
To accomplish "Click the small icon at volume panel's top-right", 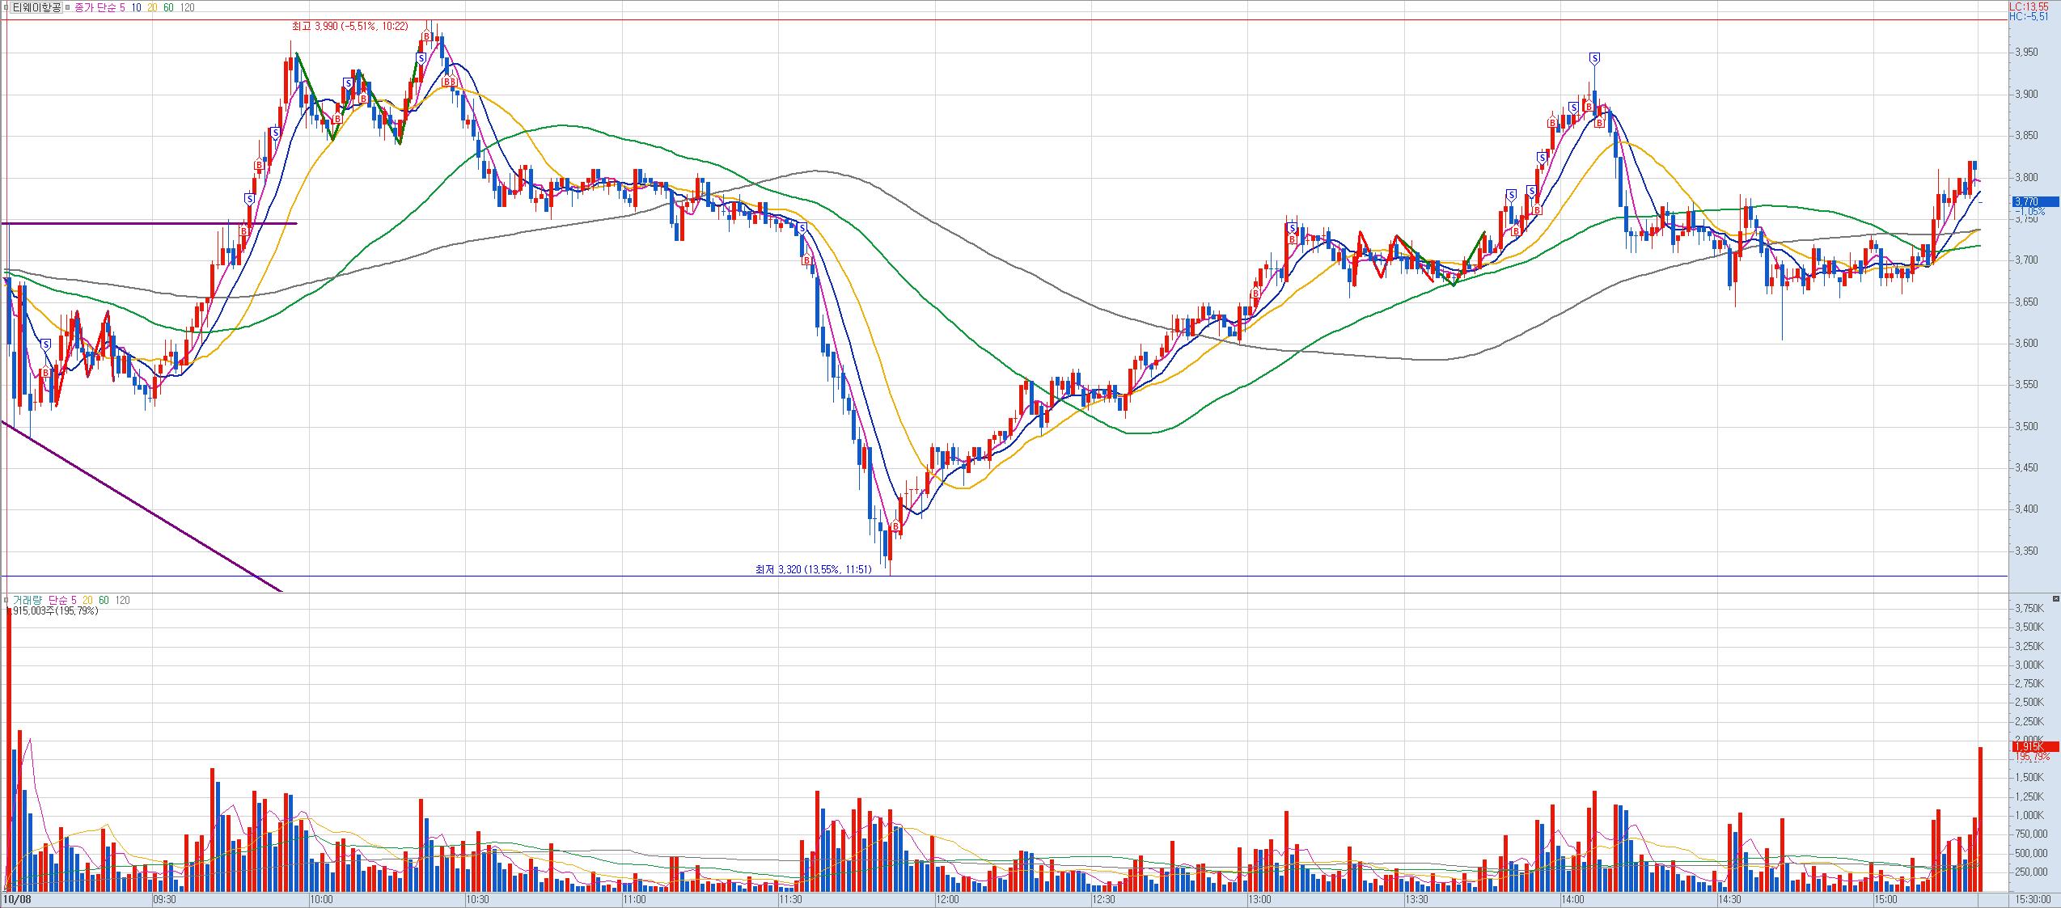I will 2055,599.
